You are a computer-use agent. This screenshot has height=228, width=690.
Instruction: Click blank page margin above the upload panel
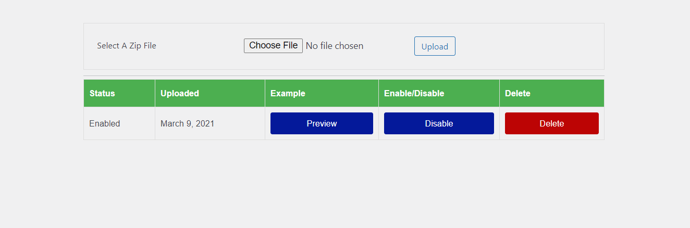click(x=344, y=10)
